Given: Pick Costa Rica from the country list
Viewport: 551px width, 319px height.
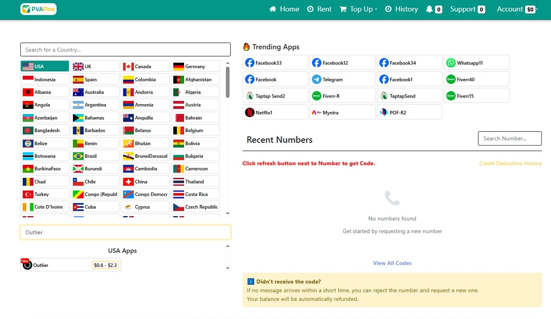Looking at the screenshot, I should click(x=196, y=194).
